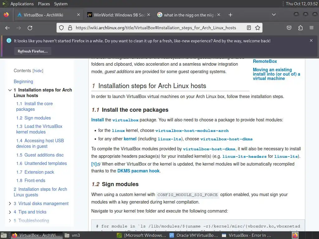The image size is (319, 239).
Task: Switch to VirtualBox - Error taskbar window
Action: (247, 235)
